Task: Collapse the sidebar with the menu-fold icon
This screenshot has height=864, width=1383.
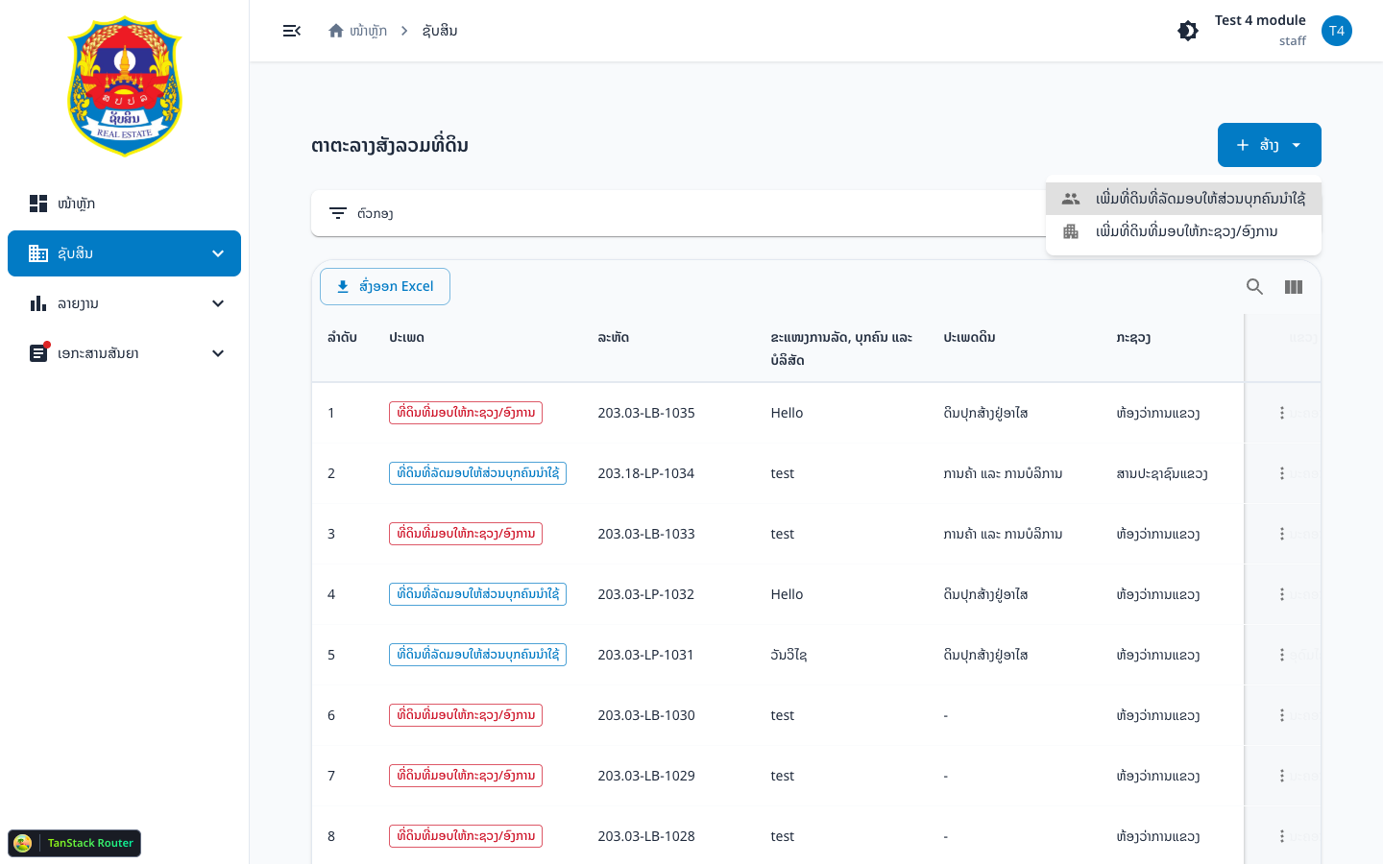Action: tap(292, 31)
